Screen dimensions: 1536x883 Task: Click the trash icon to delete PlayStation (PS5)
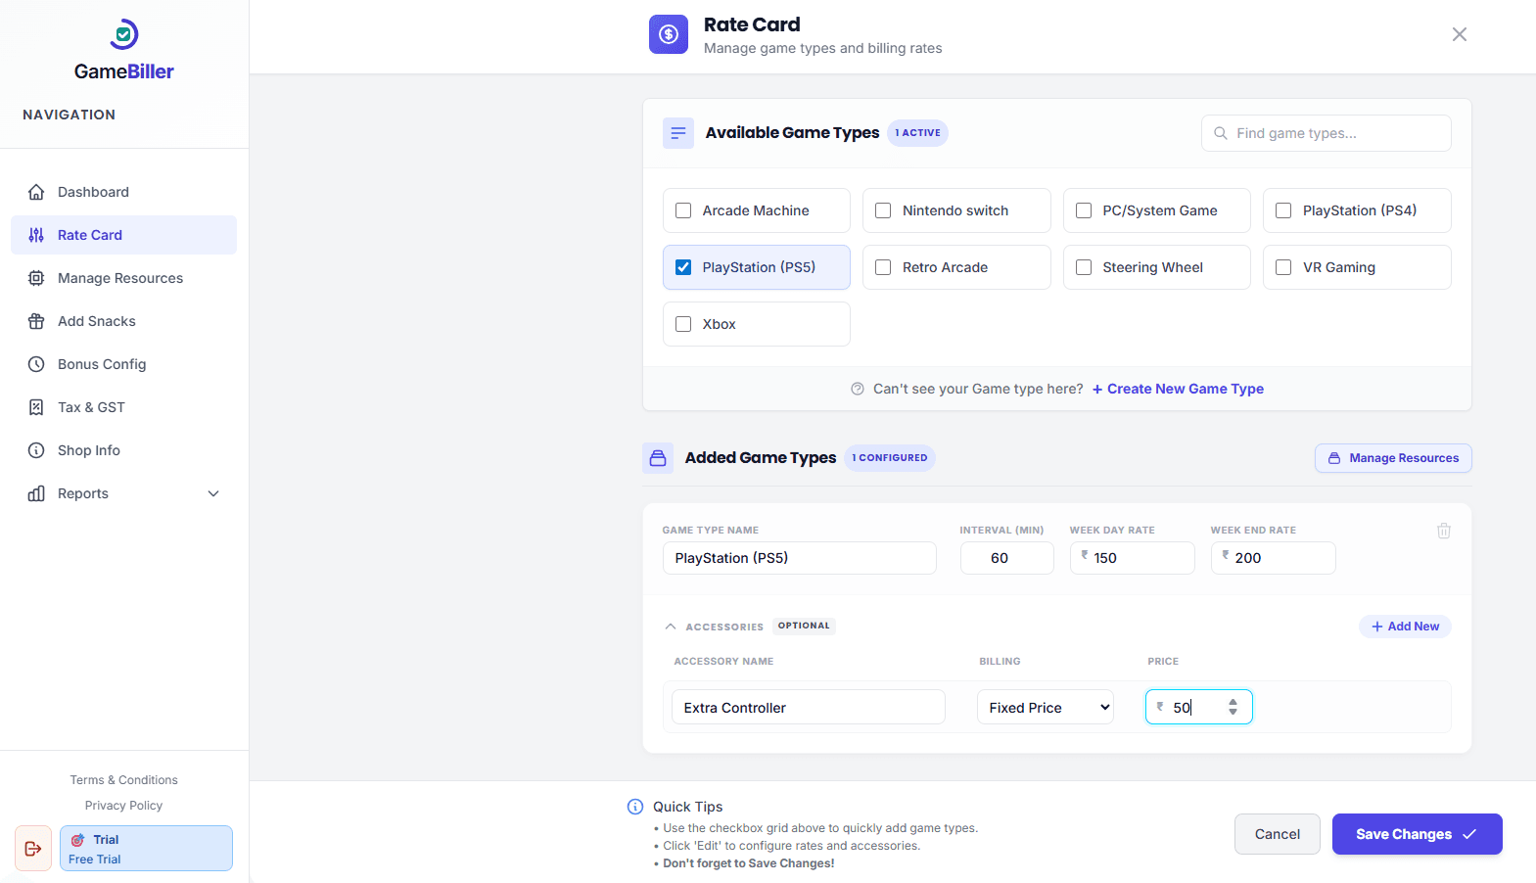pos(1444,531)
